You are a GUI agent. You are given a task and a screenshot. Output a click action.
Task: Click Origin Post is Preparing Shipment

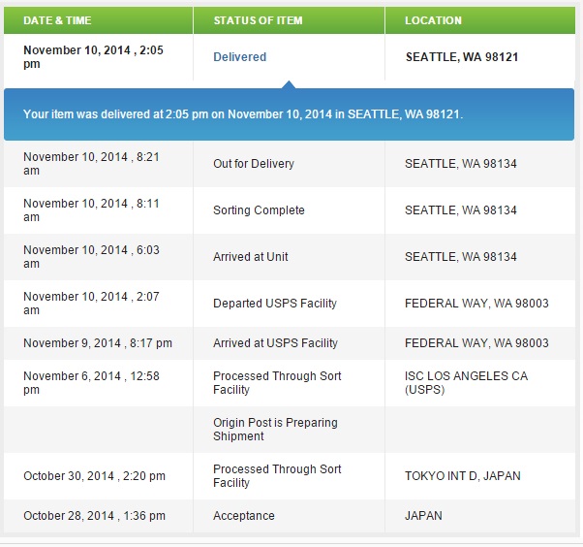[x=275, y=430]
